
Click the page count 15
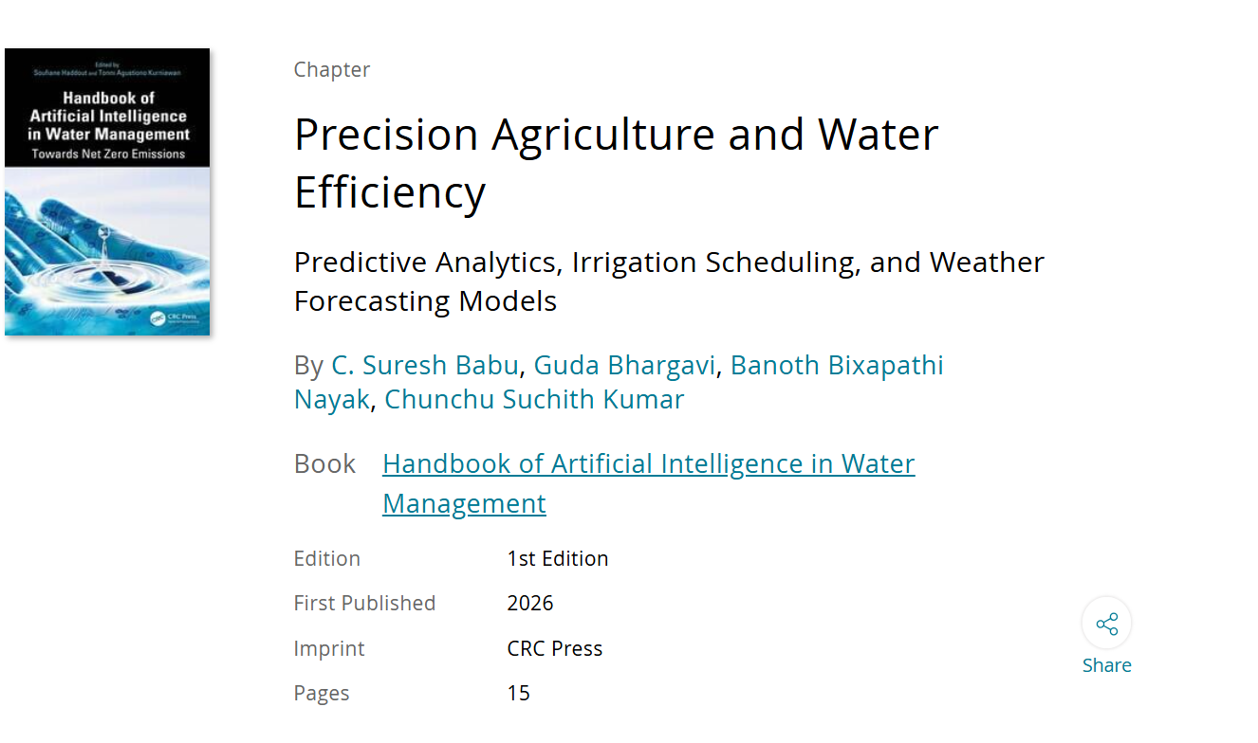(x=518, y=693)
